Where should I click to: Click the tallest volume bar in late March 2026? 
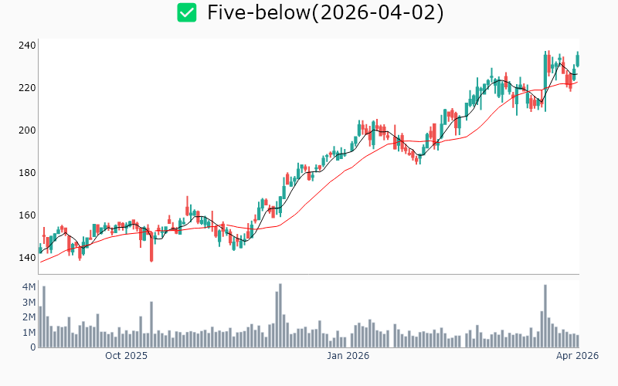545,317
